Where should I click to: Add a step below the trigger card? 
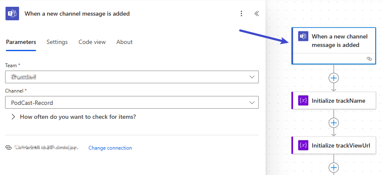tap(334, 78)
